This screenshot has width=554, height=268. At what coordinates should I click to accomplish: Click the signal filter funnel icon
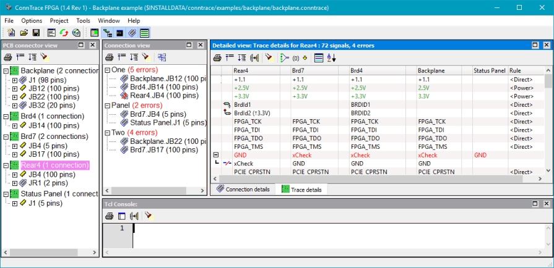click(284, 58)
